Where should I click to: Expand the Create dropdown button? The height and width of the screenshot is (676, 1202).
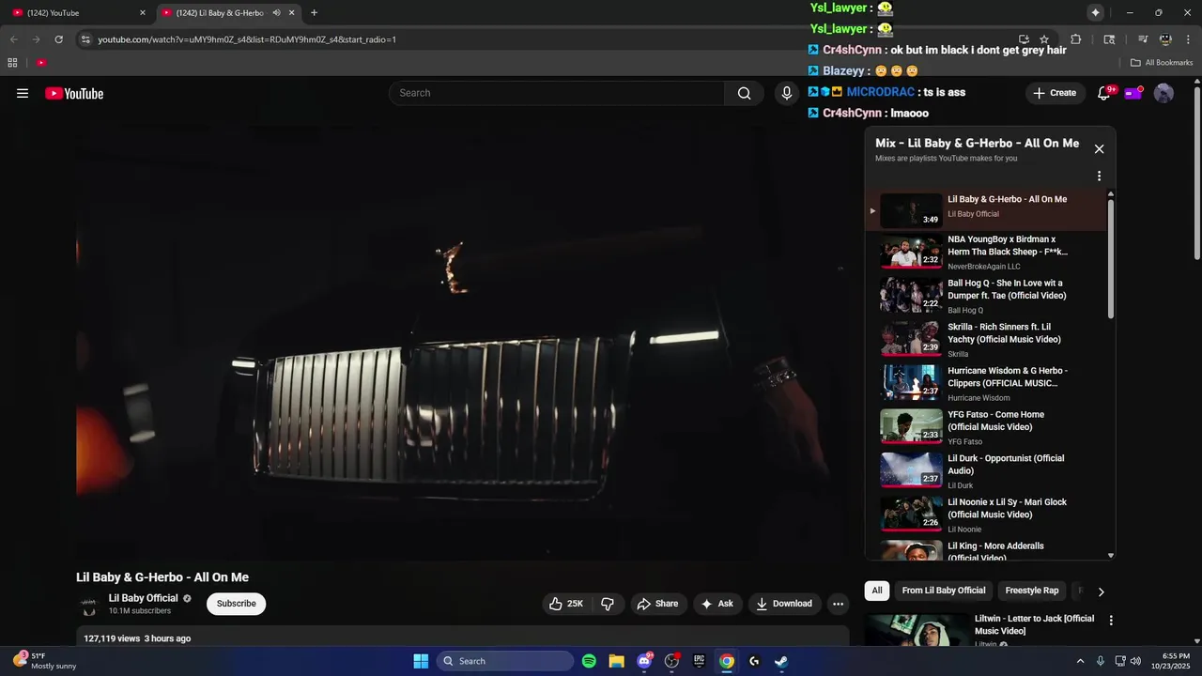(1055, 93)
